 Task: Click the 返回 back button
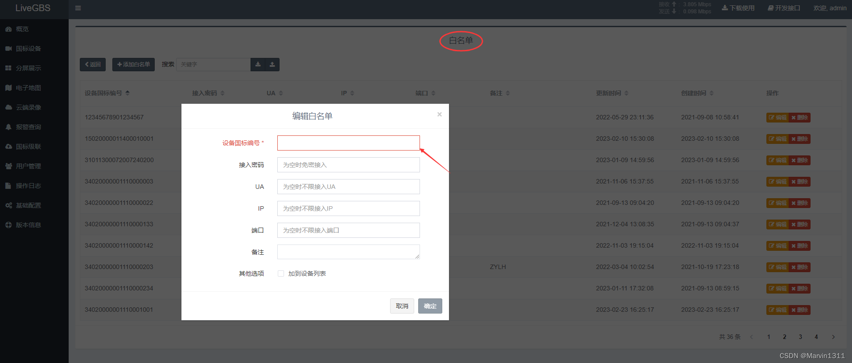(93, 65)
